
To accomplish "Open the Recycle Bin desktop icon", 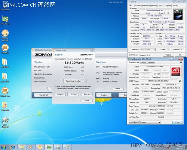I will click(5, 6).
